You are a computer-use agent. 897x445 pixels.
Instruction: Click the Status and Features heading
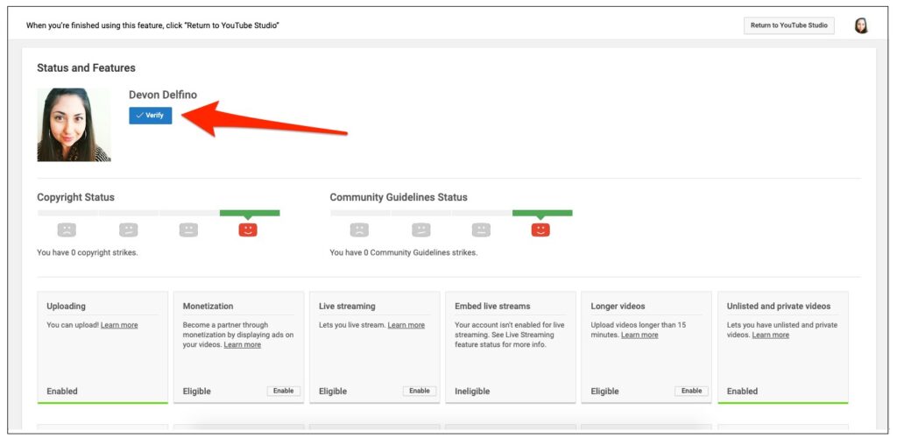[x=87, y=68]
